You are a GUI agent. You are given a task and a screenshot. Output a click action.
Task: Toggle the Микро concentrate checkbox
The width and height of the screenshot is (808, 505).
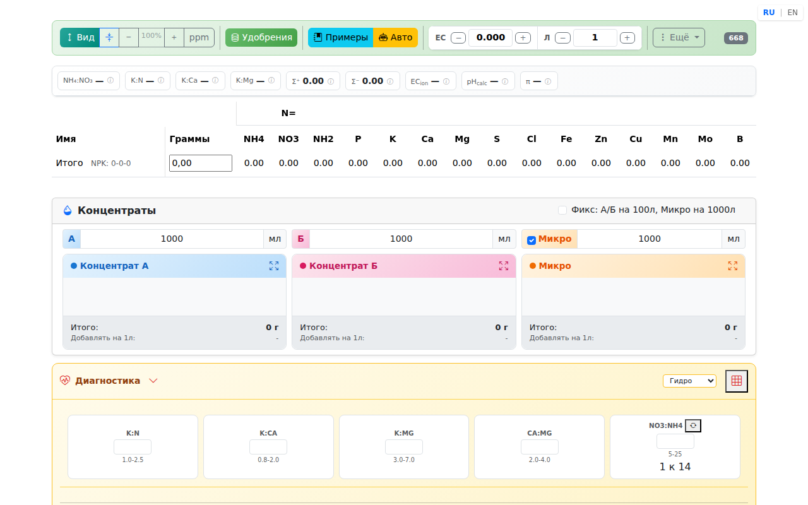coord(532,240)
